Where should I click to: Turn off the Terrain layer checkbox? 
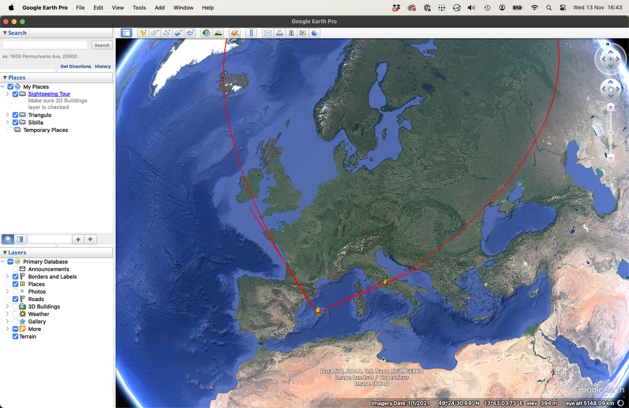click(15, 336)
